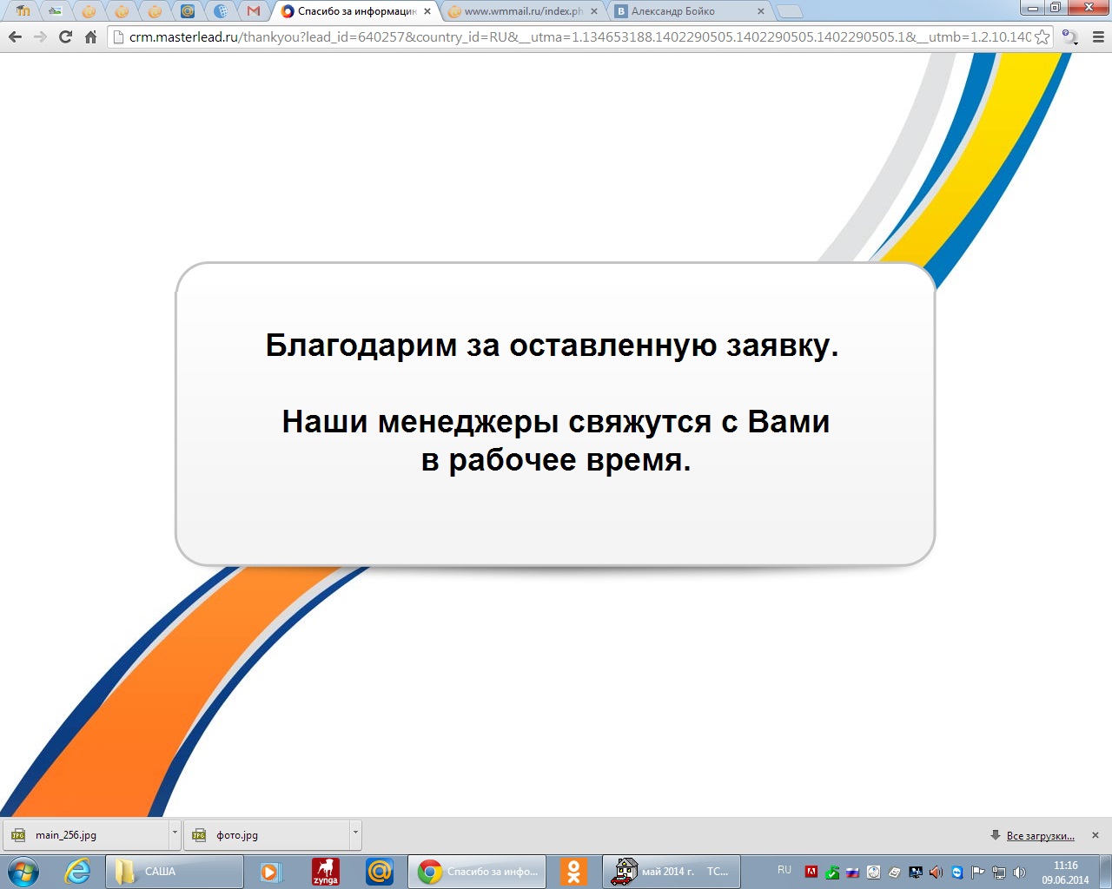Click the Russian flag tray icon
Viewport: 1112px width, 889px height.
pos(853,873)
